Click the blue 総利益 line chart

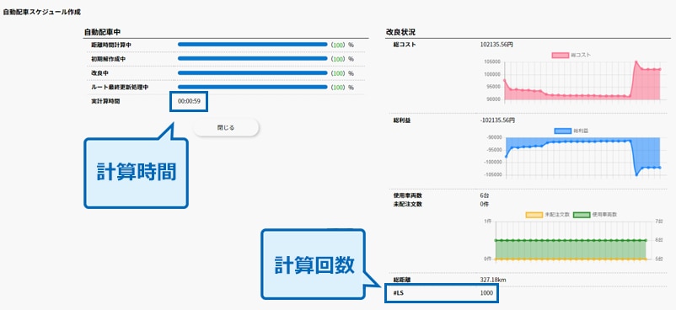point(583,158)
